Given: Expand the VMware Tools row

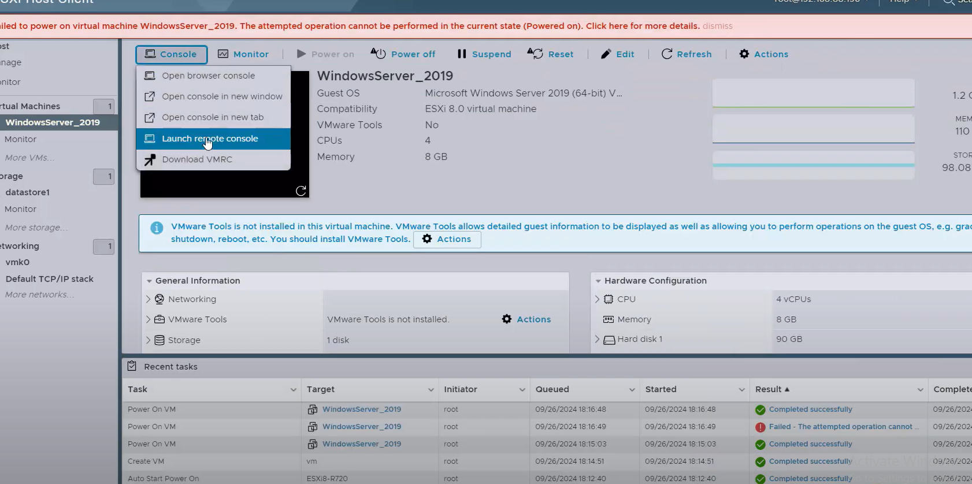Looking at the screenshot, I should (148, 319).
